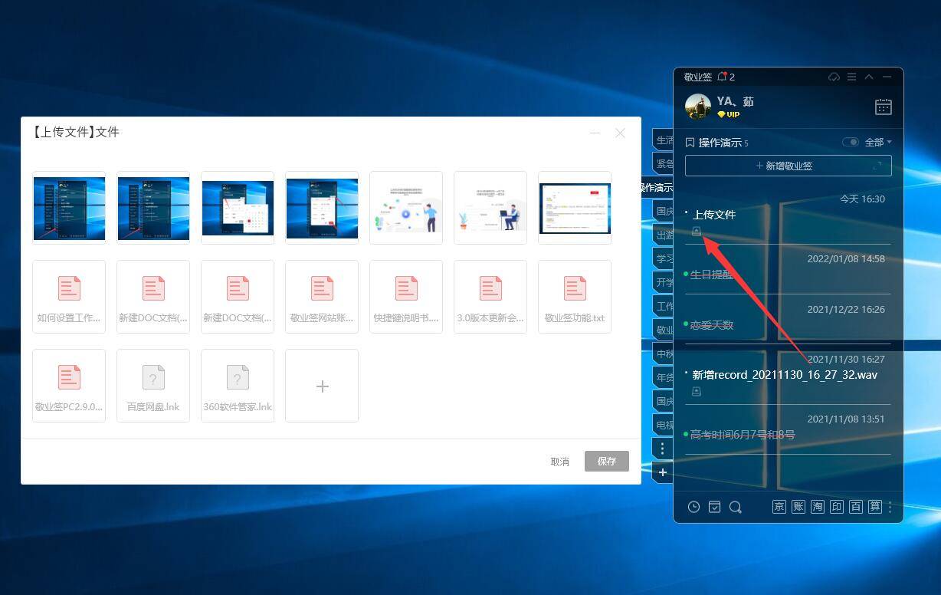Screen dimensions: 941x595
Task: Open the 上传文件 note
Action: (x=714, y=215)
